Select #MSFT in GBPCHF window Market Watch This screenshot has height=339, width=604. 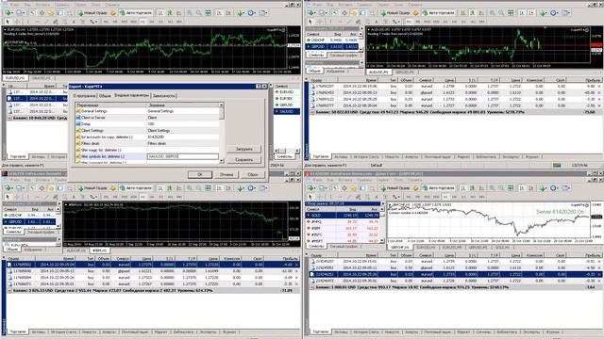click(x=343, y=241)
